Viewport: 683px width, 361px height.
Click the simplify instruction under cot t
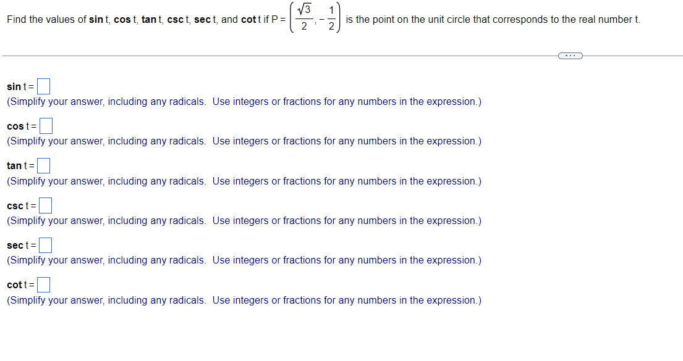click(x=244, y=300)
